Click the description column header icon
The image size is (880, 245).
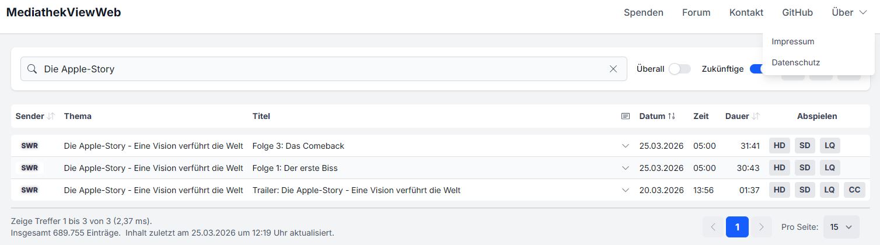626,116
